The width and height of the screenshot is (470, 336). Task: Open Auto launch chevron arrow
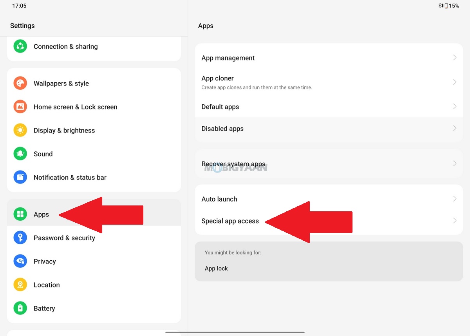point(455,199)
